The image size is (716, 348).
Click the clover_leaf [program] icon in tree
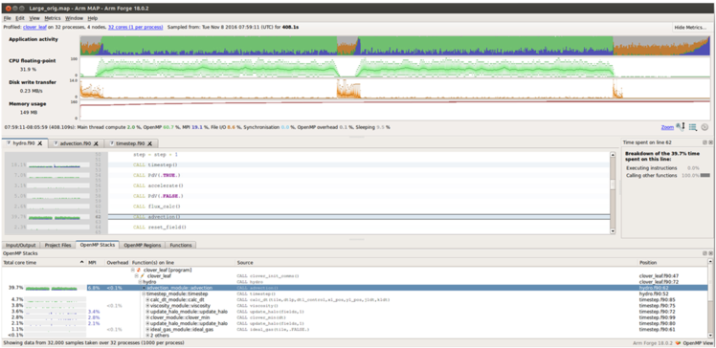[x=139, y=270]
